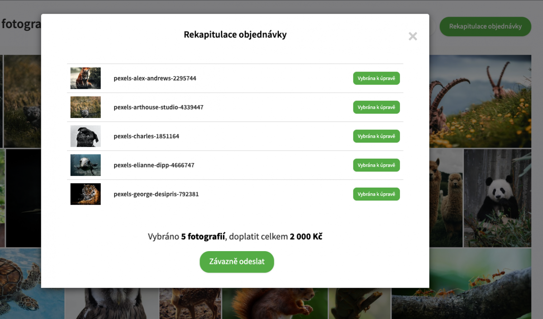543x319 pixels.
Task: Select the file name pexels-charles-1851164
Action: 146,136
